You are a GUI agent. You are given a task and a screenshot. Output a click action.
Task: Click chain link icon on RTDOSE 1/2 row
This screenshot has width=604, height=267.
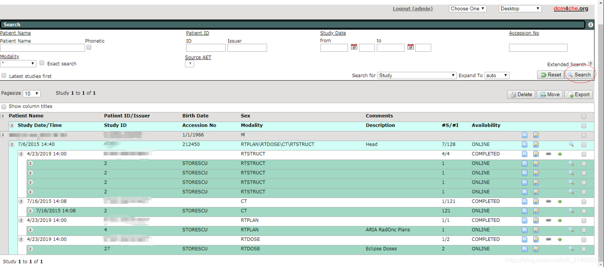549,239
